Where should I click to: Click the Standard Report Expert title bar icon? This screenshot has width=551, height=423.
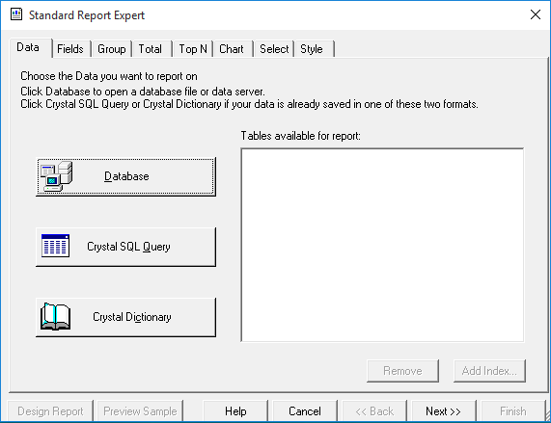pyautogui.click(x=16, y=14)
